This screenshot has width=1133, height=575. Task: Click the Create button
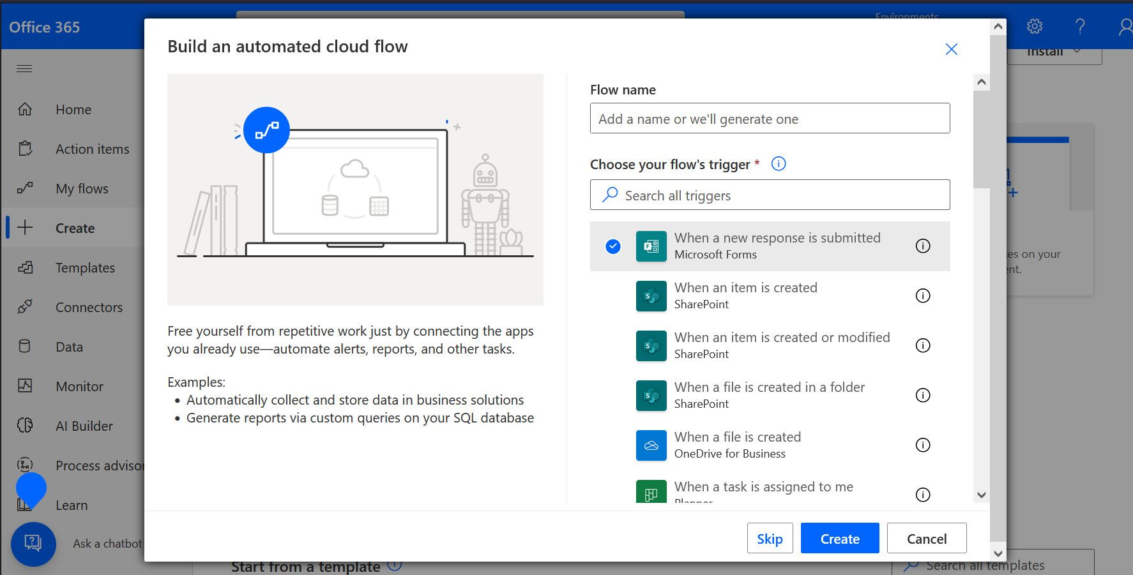839,539
